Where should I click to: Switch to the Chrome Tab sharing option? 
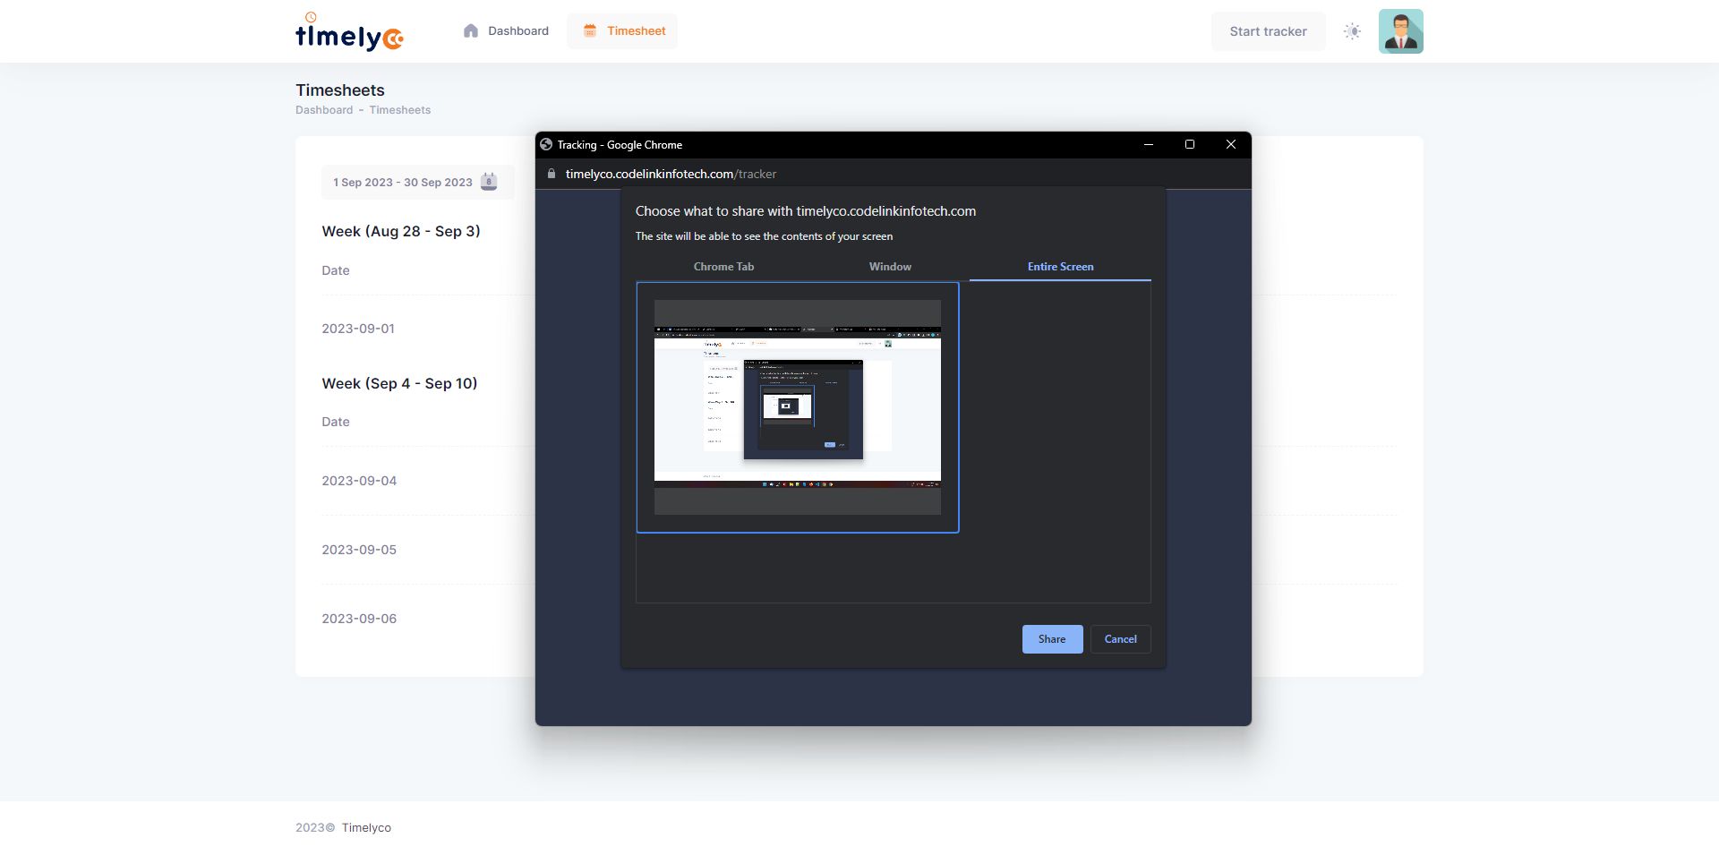click(723, 267)
